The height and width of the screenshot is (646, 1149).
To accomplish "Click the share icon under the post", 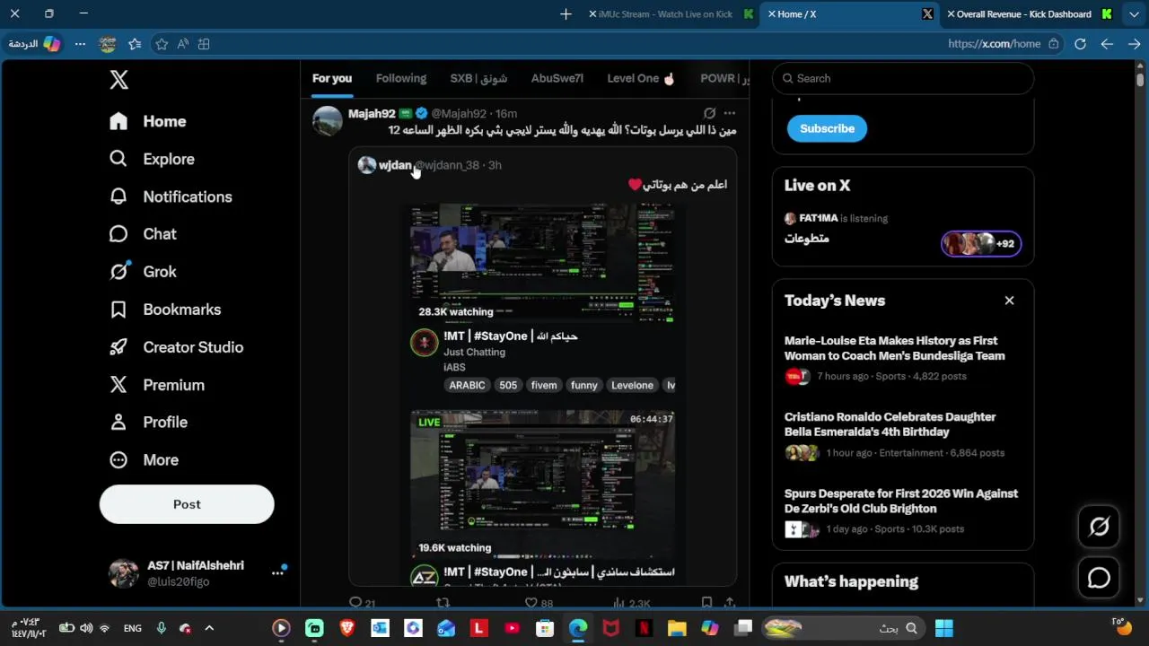I will [730, 603].
